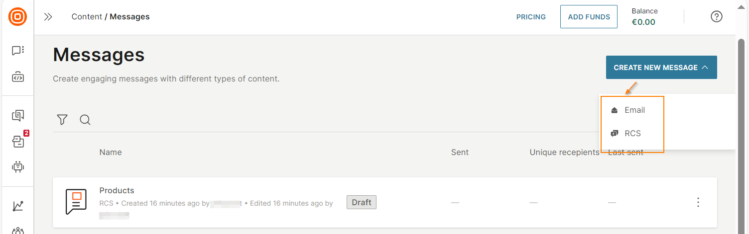Open the sidebar icon with badge 2

(19, 141)
